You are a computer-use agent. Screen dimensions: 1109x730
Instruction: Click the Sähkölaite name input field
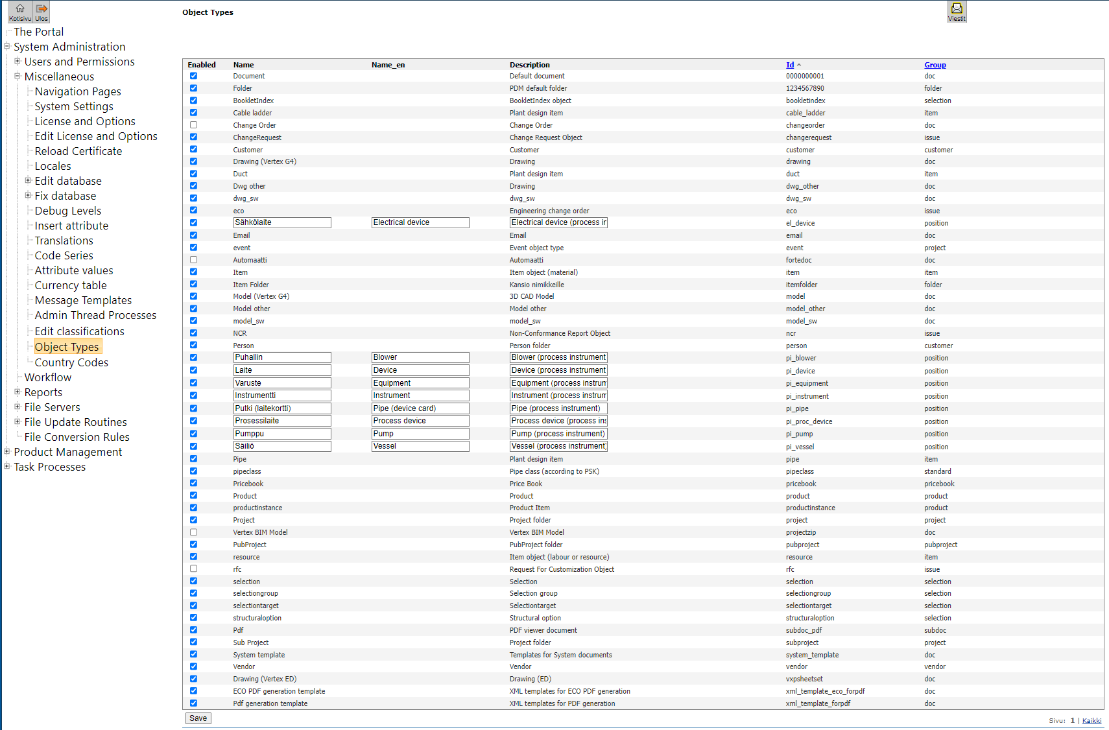click(x=282, y=222)
